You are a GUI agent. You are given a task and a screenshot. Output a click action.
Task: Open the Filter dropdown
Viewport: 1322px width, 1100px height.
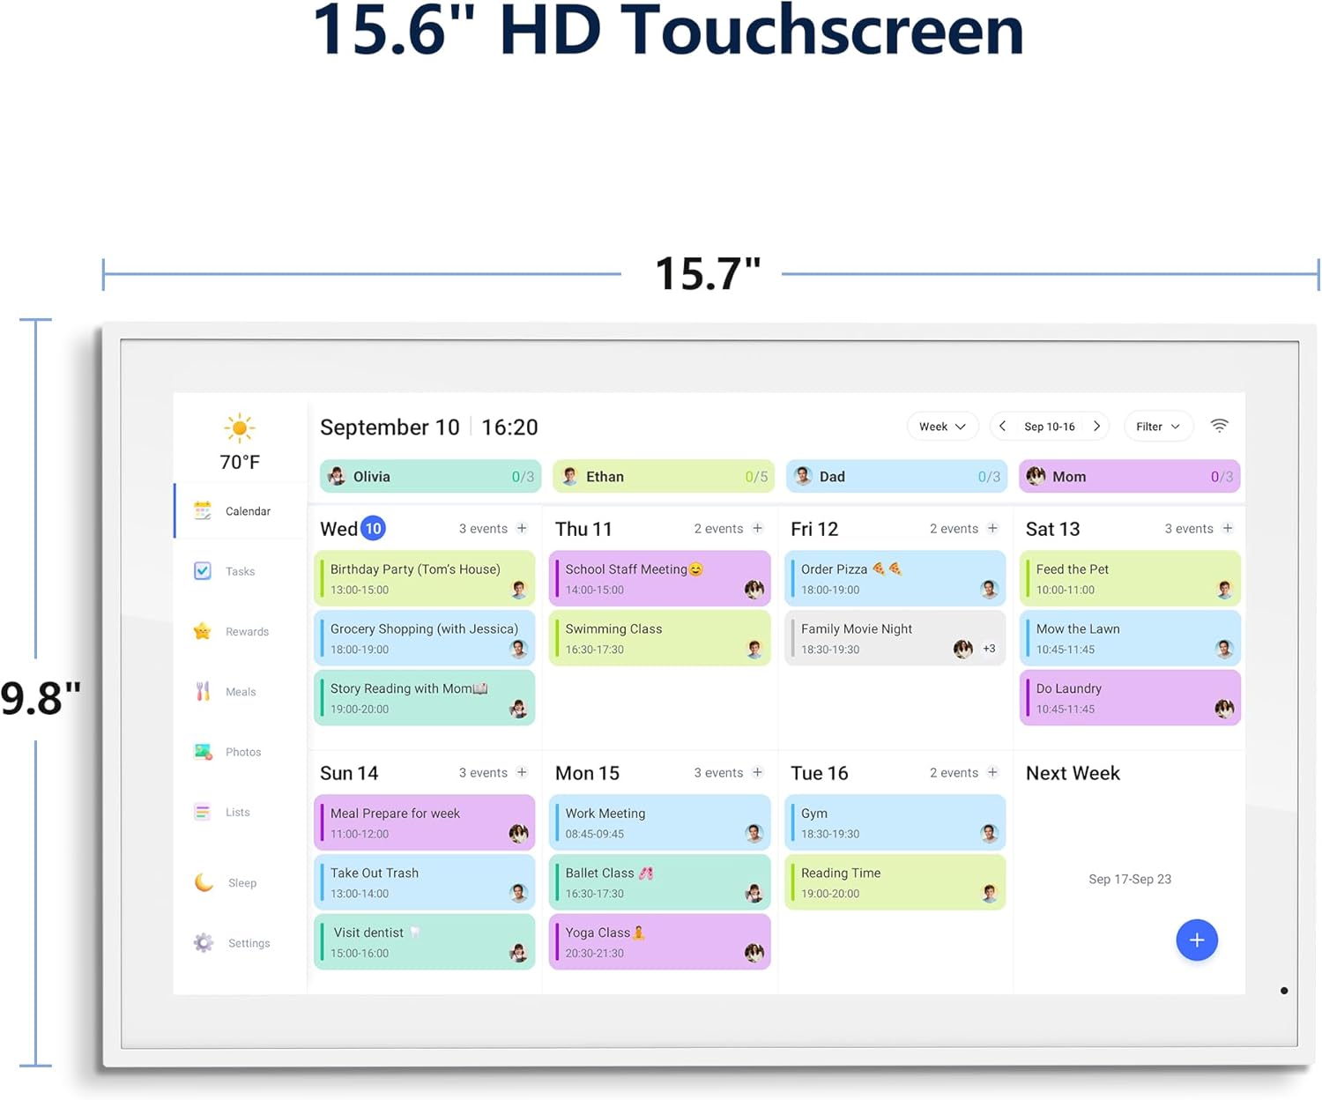(1157, 427)
